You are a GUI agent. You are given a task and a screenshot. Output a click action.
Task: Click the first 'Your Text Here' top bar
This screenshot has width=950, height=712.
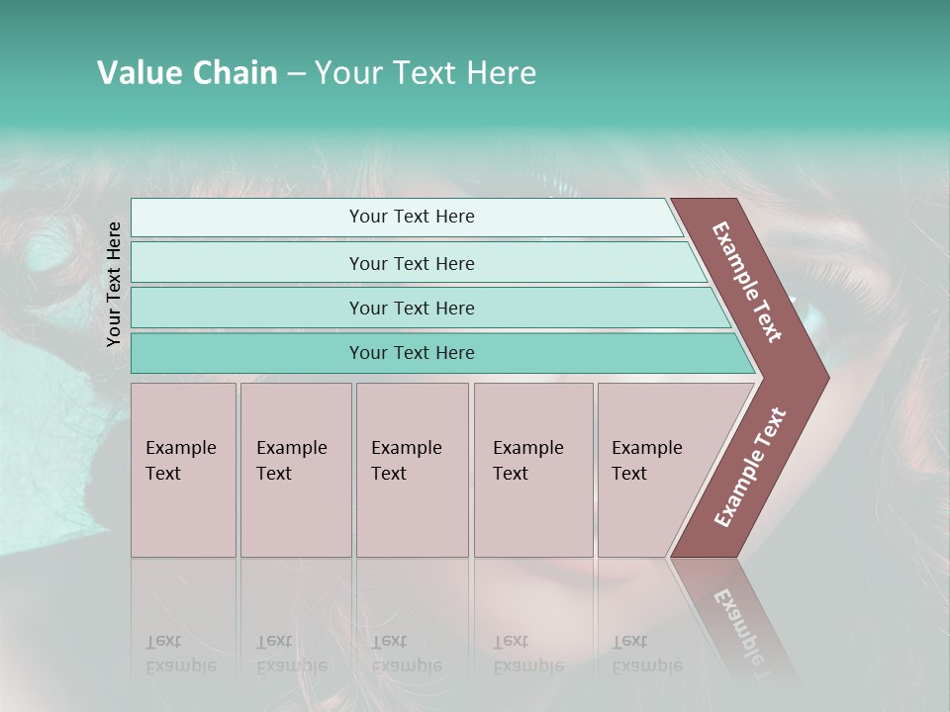point(407,218)
